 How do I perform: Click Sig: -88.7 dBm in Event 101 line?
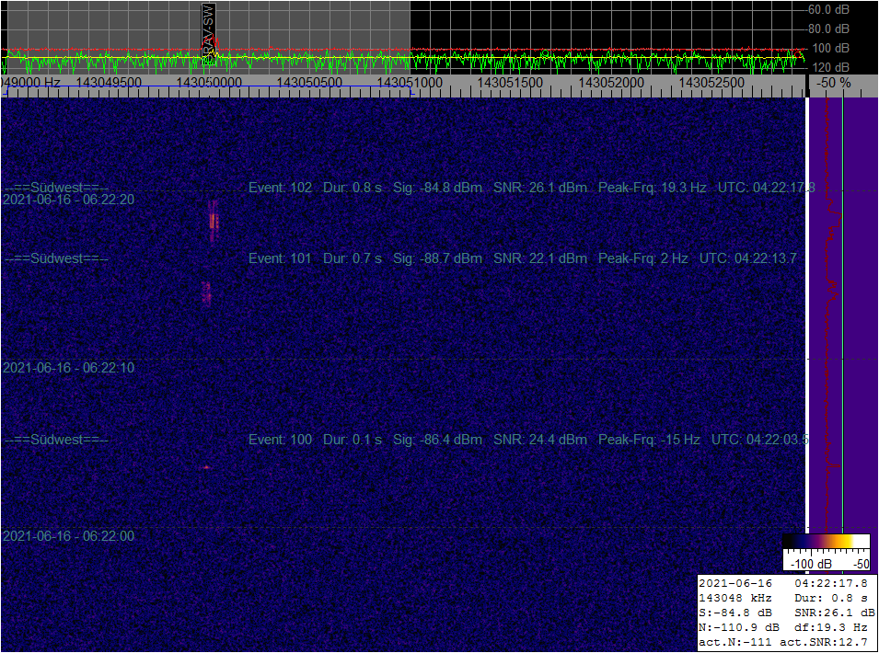click(x=437, y=258)
